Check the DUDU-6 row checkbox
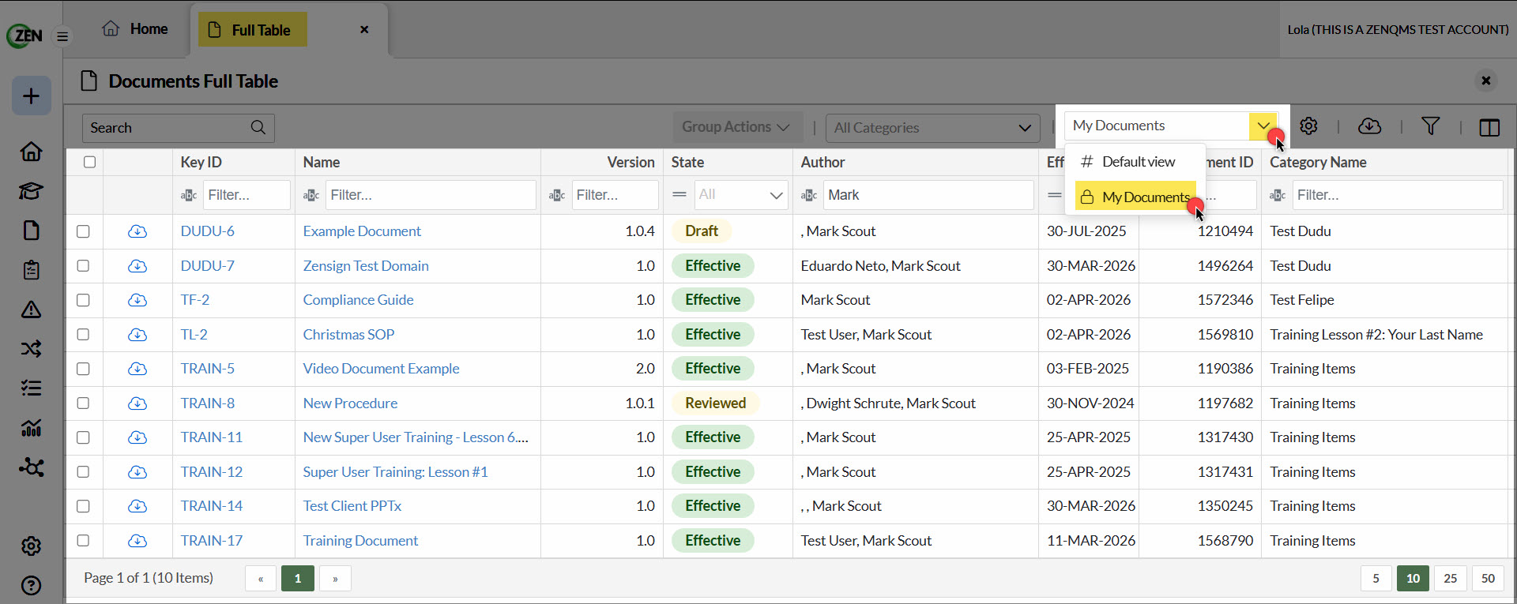 [83, 231]
